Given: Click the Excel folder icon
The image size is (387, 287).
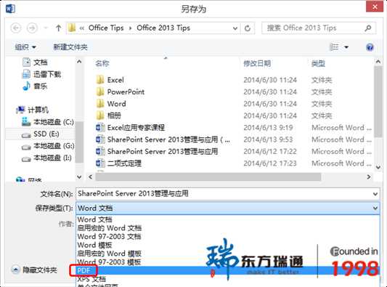Looking at the screenshot, I should (100, 80).
